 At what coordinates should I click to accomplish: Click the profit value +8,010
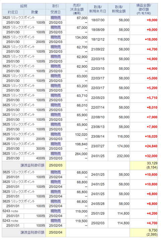tap(152, 107)
